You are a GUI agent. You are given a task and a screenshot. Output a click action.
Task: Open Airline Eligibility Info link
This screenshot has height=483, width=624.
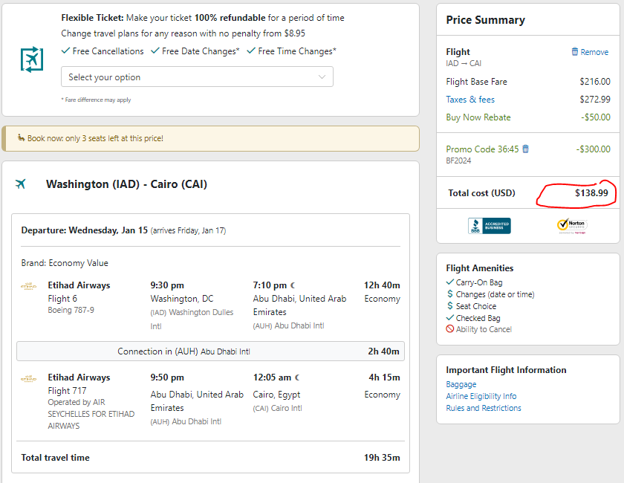coord(481,396)
